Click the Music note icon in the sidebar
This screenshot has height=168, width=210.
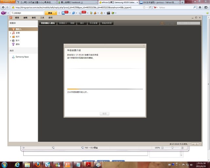coord(13,33)
